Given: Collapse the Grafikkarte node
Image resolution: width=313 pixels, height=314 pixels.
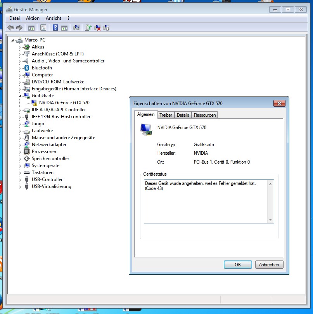Looking at the screenshot, I should (20, 96).
